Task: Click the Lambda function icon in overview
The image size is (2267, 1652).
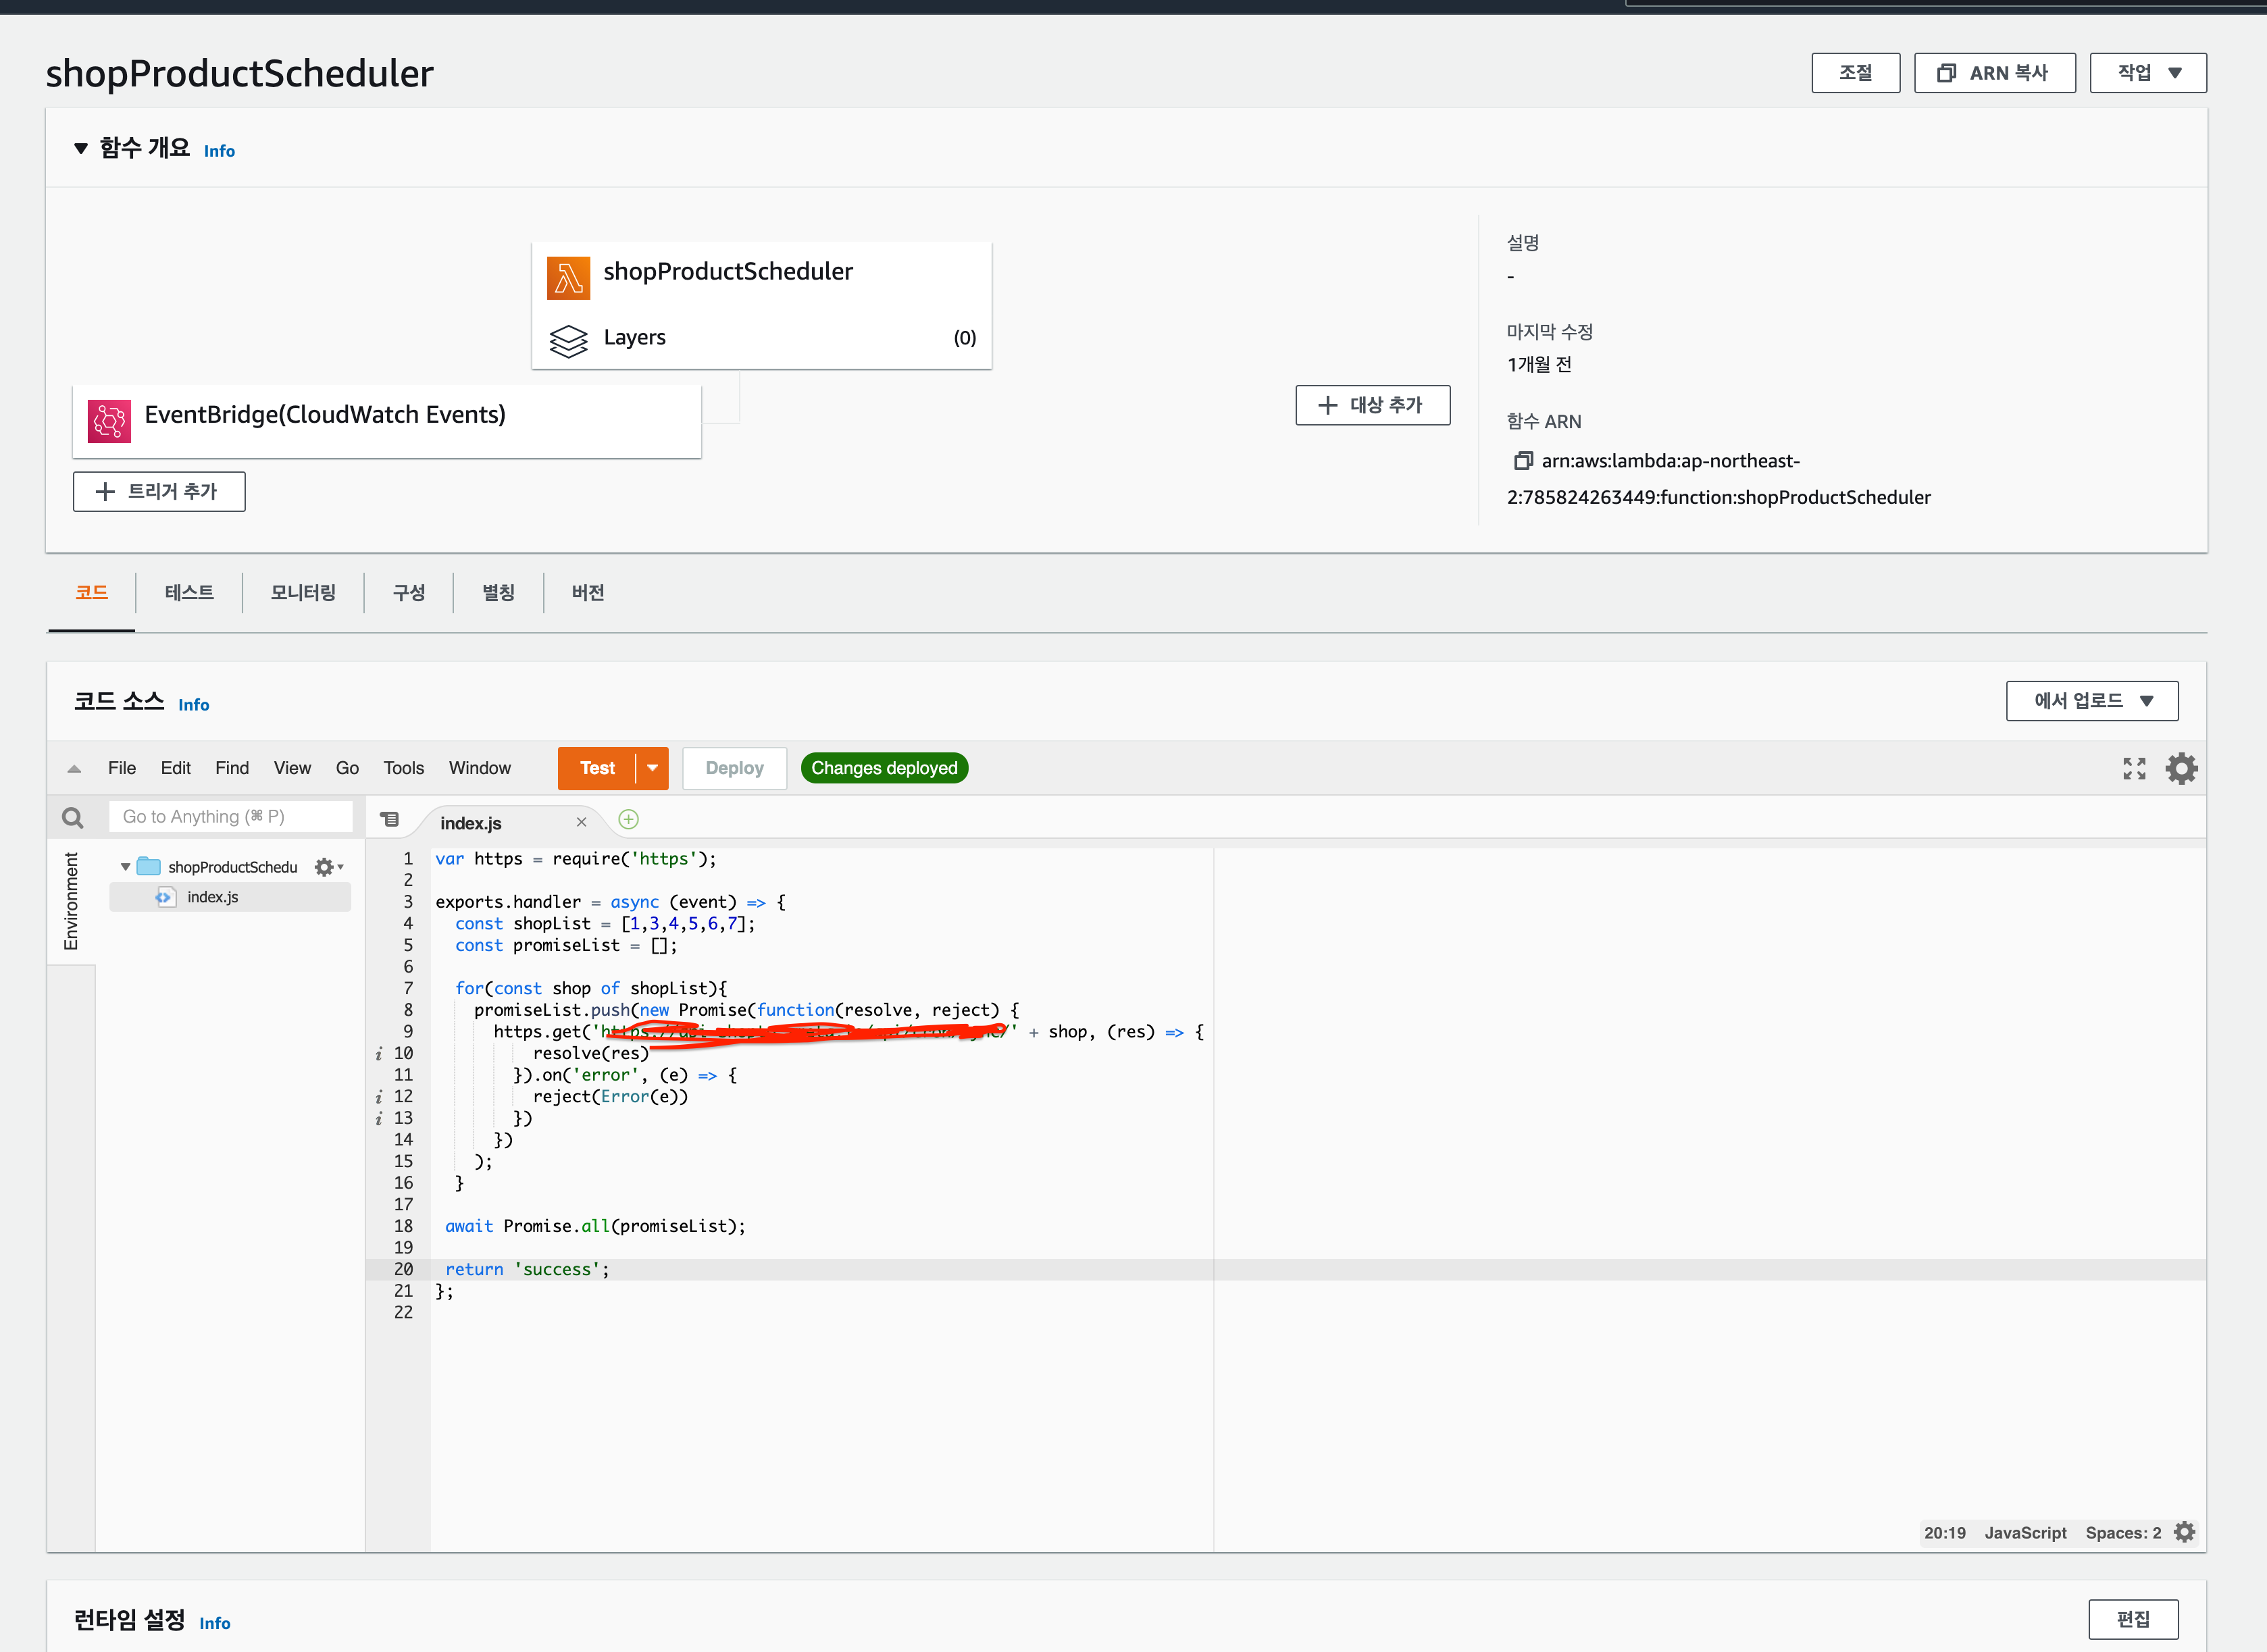Action: pyautogui.click(x=568, y=278)
